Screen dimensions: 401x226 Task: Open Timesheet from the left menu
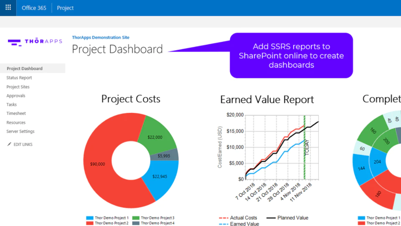(x=16, y=113)
